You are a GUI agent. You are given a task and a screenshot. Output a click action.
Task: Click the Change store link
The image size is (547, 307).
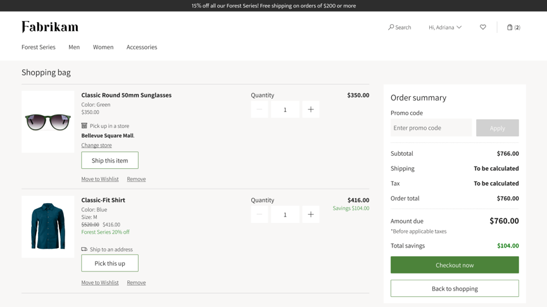97,145
